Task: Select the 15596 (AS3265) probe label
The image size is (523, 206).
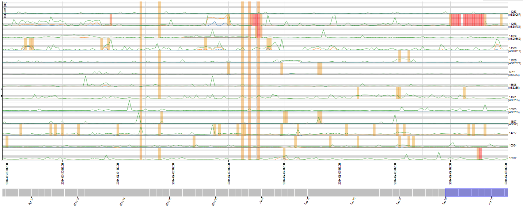Action: tap(514, 86)
